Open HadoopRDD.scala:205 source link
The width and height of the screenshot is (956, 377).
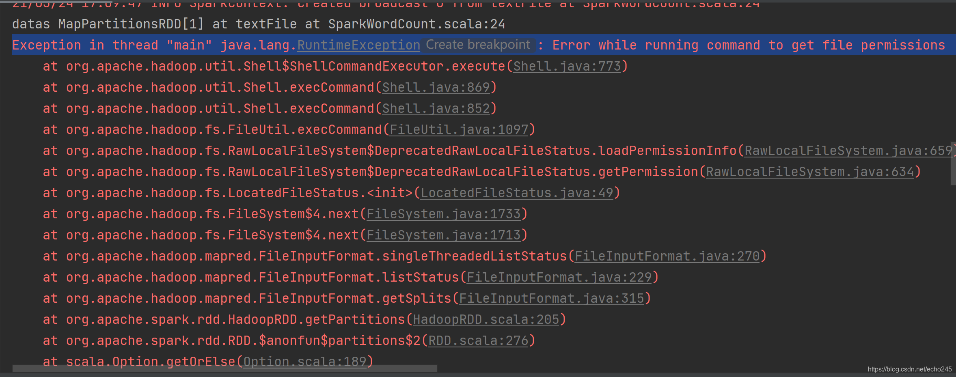[486, 319]
